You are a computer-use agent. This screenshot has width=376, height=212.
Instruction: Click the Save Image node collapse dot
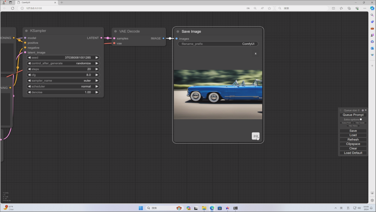(178, 31)
